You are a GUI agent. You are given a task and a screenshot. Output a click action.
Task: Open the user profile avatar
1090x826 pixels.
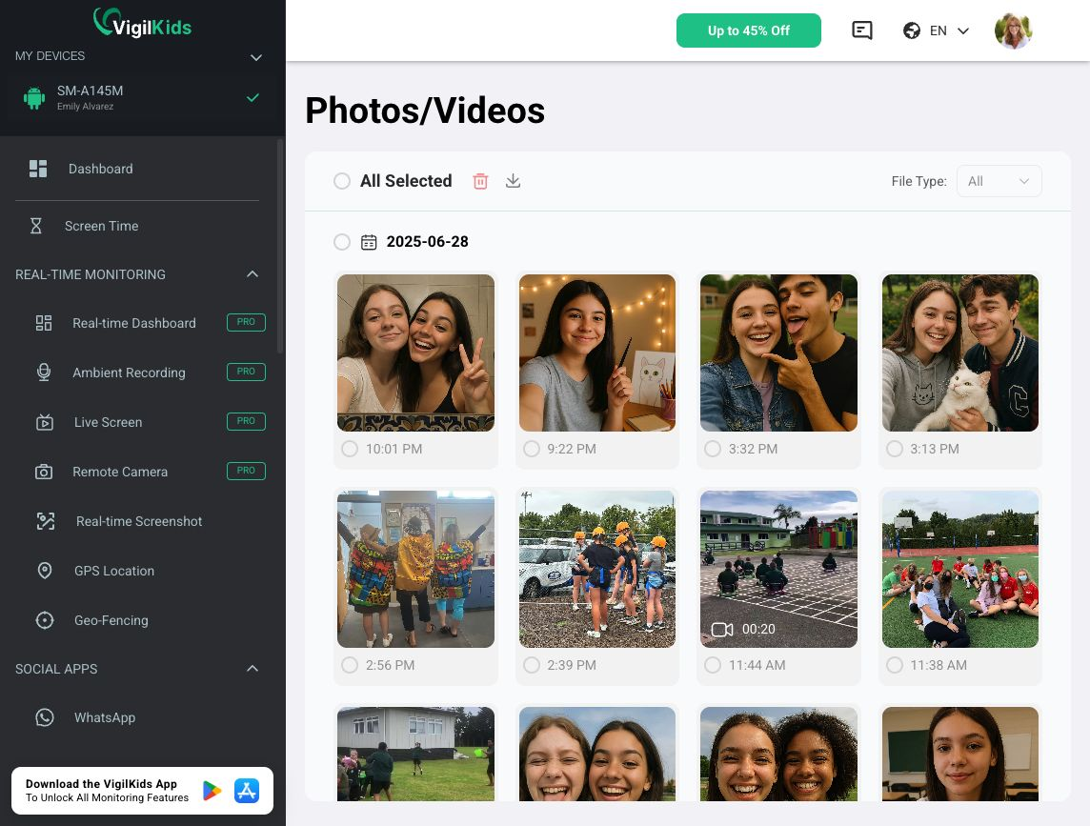tap(1013, 30)
